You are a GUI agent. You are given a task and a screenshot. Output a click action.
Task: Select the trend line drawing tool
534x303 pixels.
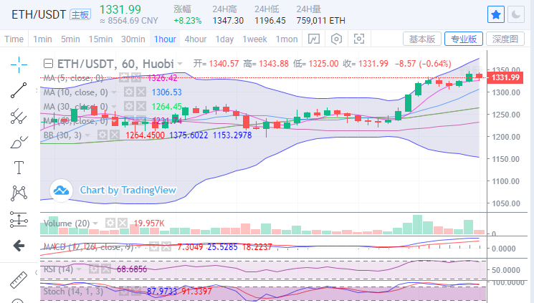[19, 90]
